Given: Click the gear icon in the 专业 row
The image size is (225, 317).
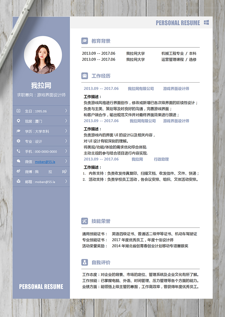Looking at the screenshot, I should (18, 141).
